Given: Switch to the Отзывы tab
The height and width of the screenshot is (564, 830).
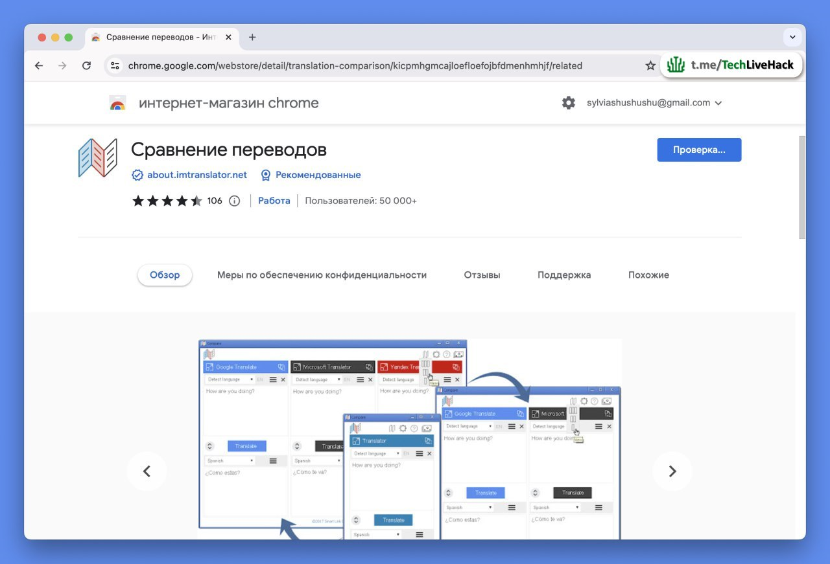Looking at the screenshot, I should pyautogui.click(x=482, y=275).
